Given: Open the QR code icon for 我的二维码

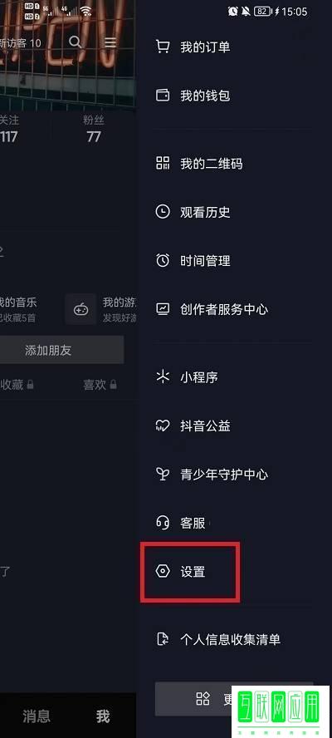Looking at the screenshot, I should pos(162,164).
